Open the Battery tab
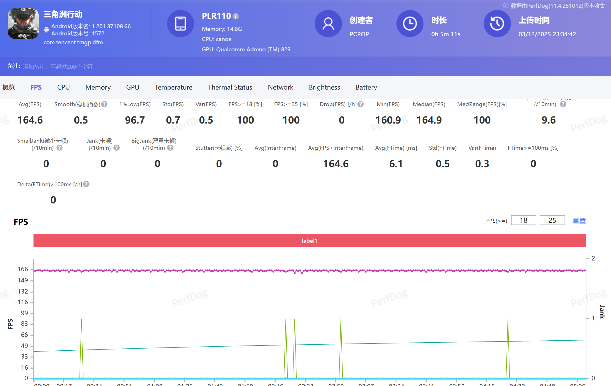 [x=366, y=87]
